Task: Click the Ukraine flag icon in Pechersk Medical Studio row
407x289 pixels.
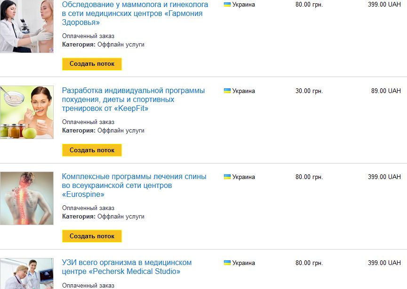Action: coord(227,263)
